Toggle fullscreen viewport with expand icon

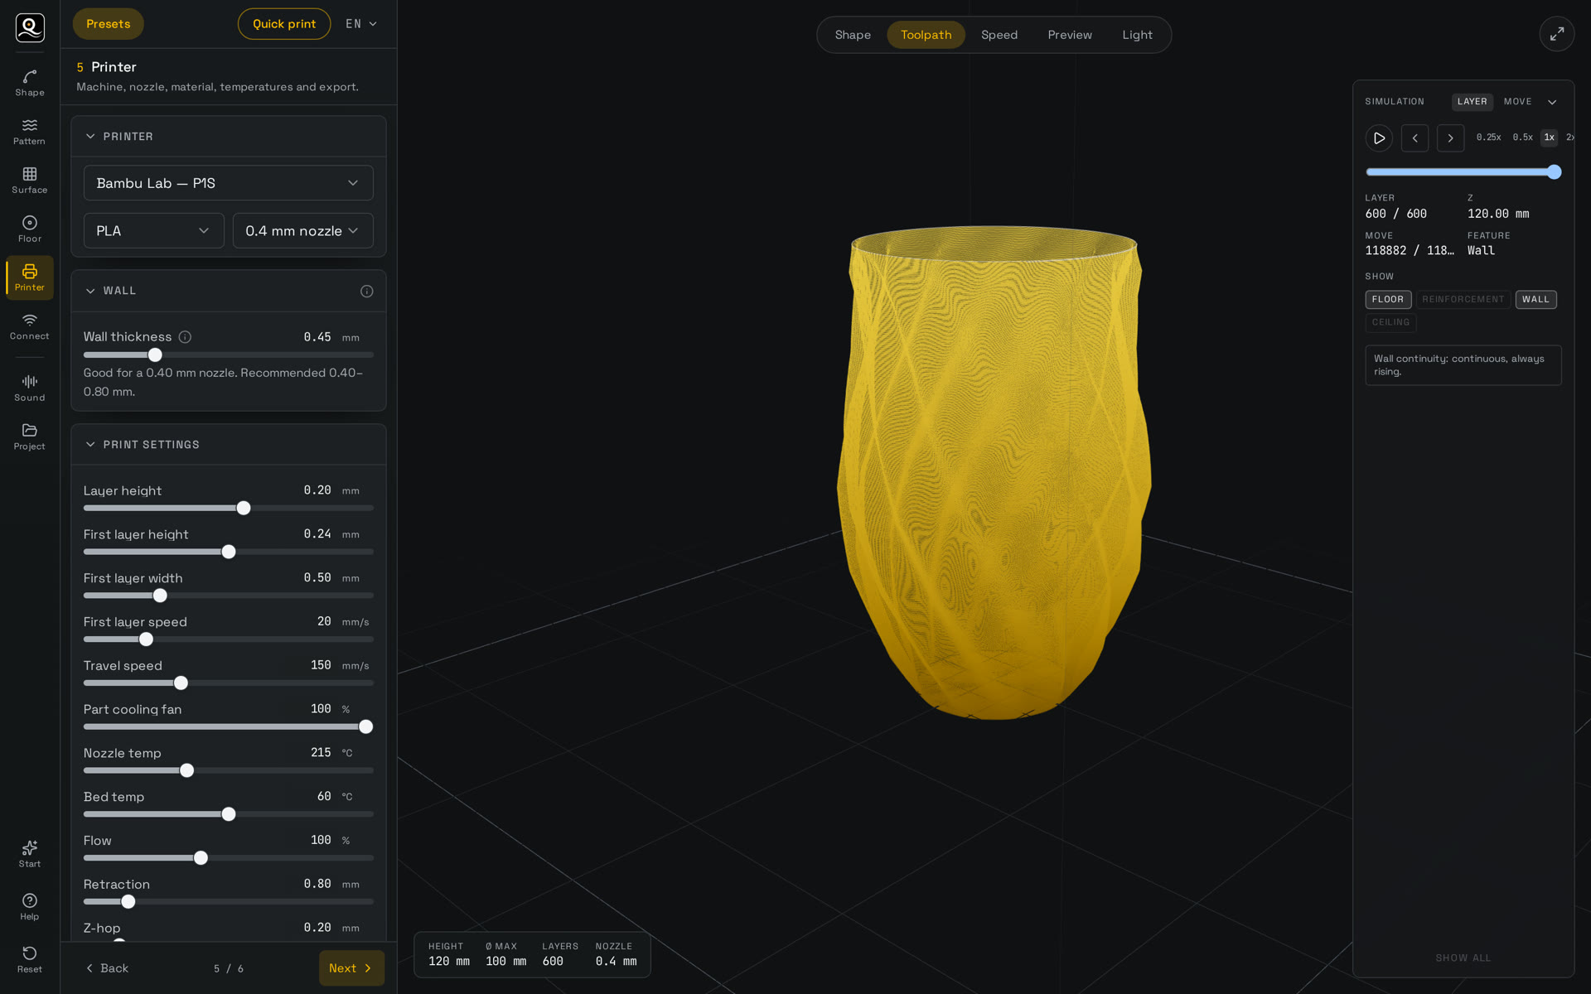click(x=1557, y=34)
